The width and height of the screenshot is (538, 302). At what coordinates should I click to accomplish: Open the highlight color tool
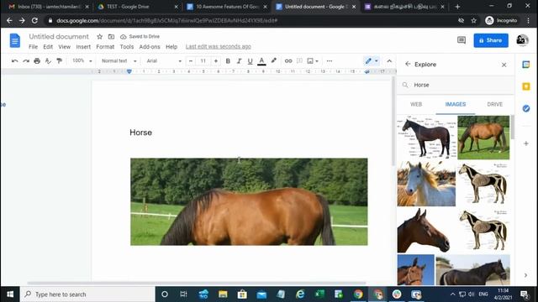click(273, 61)
